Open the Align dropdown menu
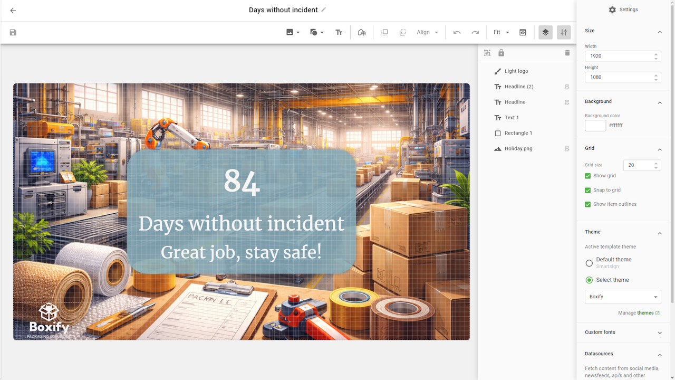Screen dimensions: 675x380 coord(427,33)
